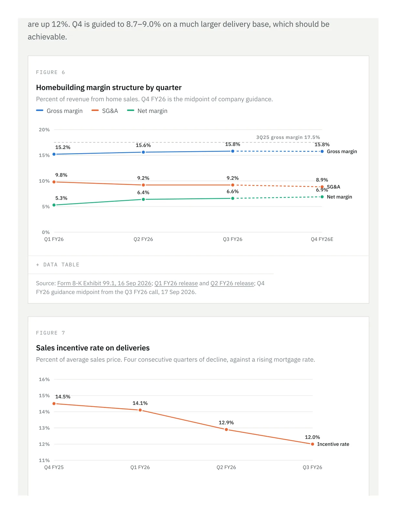
Task: Select the Q2 FY26 incentive 12.9% point
Action: 226,430
